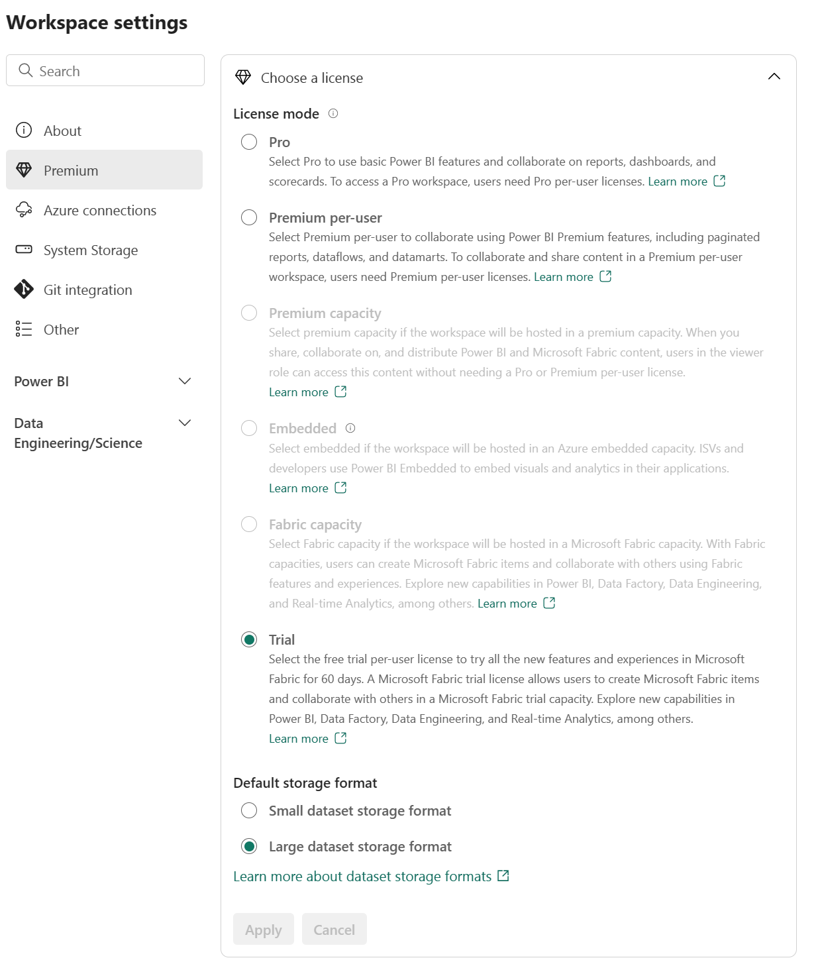
Task: Click the diamond icon beside Choose a license
Action: coord(243,78)
